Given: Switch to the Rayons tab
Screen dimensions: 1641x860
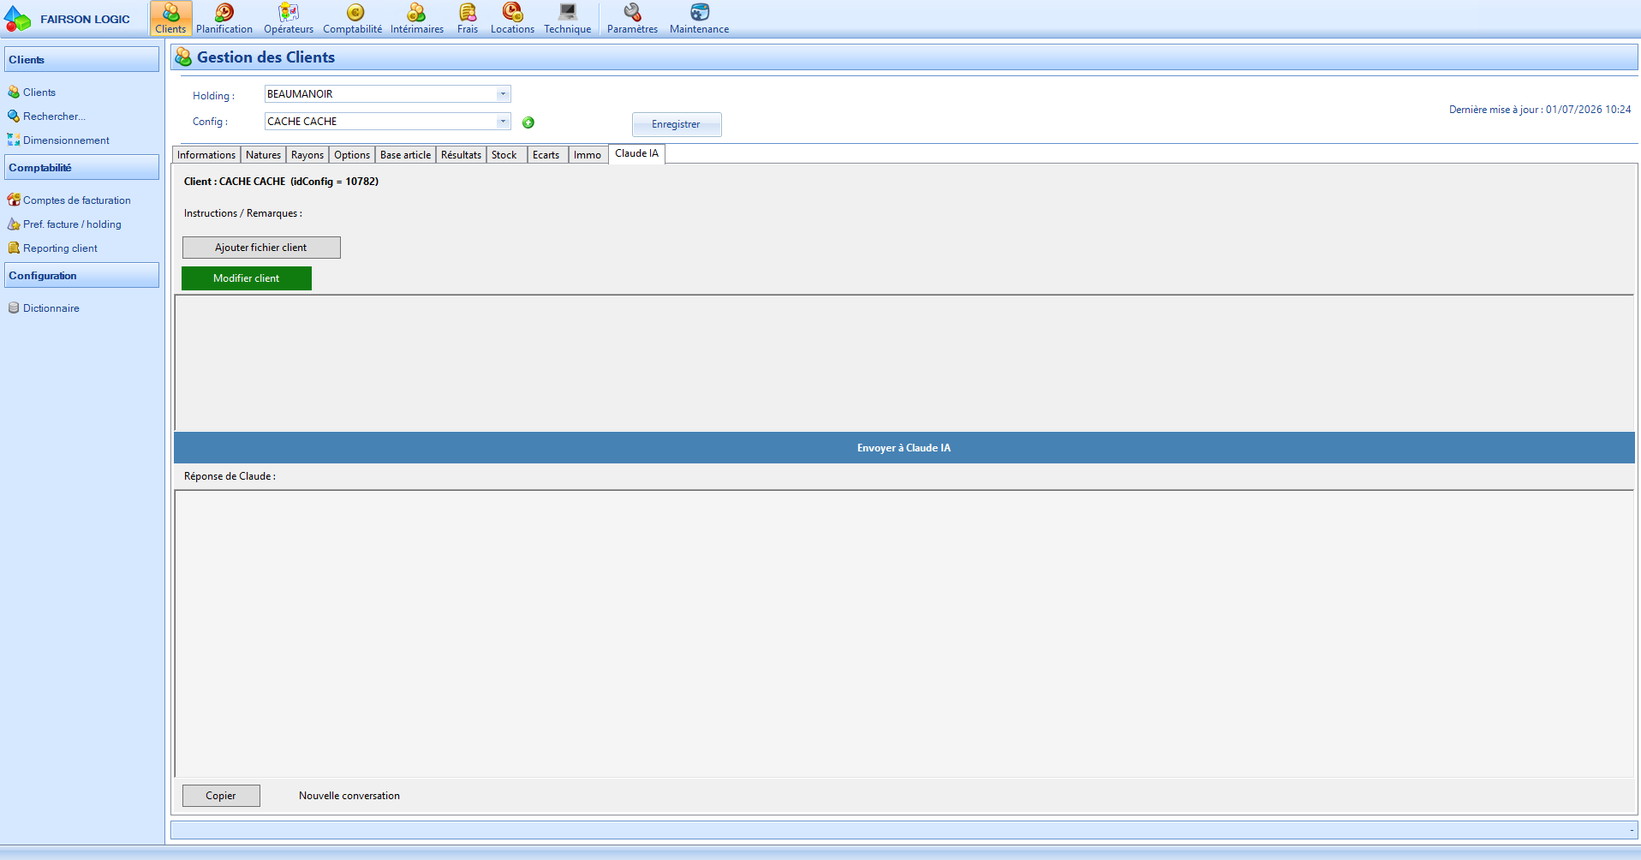Looking at the screenshot, I should 307,155.
